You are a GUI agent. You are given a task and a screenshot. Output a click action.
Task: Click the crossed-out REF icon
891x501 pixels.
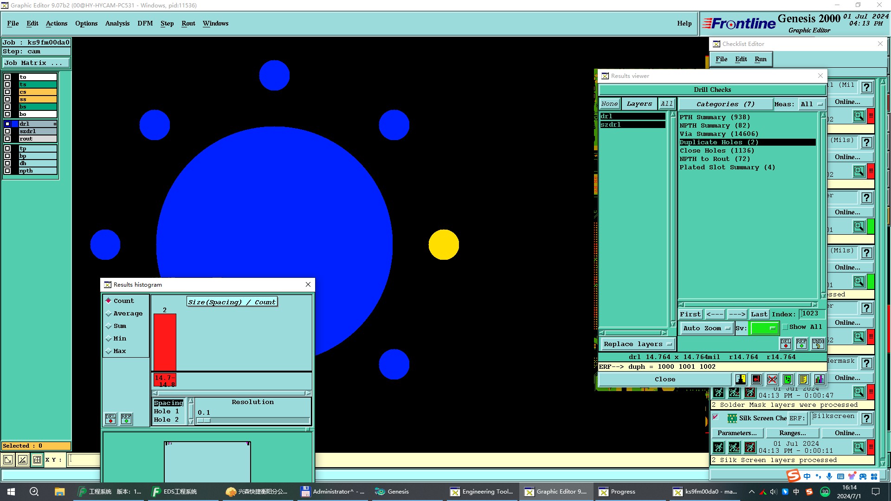pos(772,379)
